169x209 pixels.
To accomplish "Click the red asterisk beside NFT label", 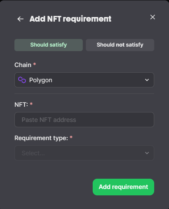I will [x=31, y=104].
